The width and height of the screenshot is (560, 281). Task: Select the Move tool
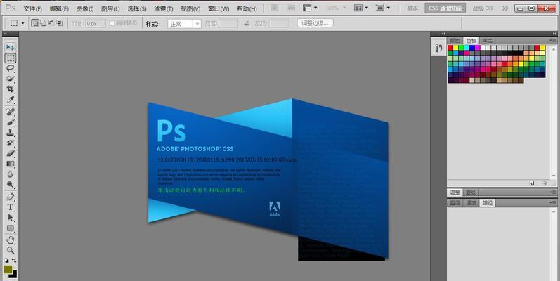11,47
